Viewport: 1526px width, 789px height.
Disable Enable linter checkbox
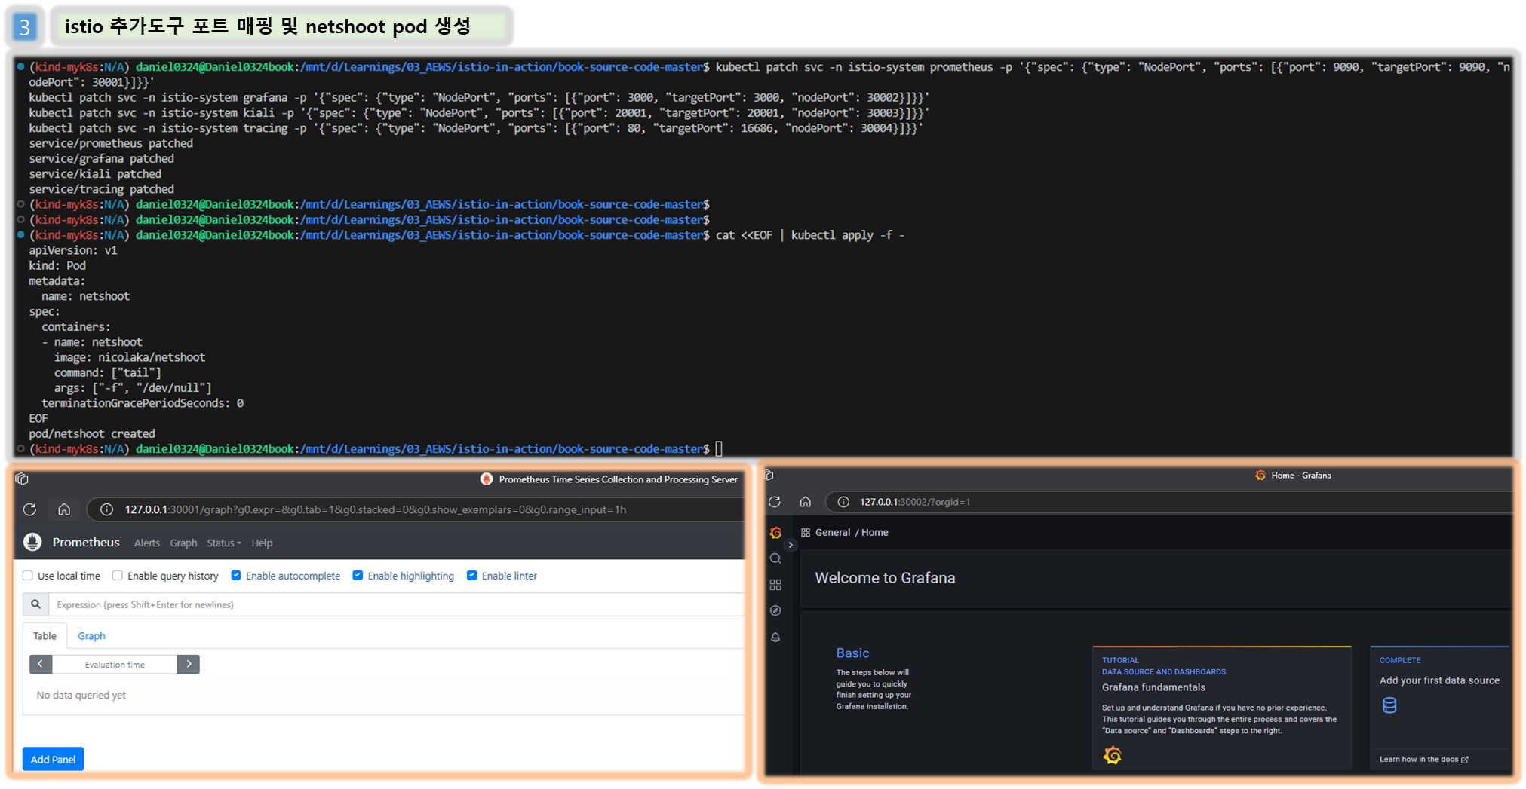pyautogui.click(x=472, y=576)
